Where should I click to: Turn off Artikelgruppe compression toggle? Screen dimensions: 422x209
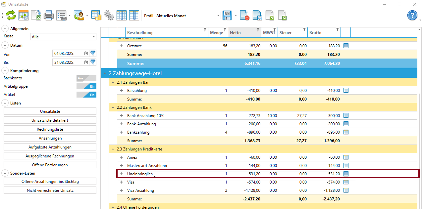(86, 86)
